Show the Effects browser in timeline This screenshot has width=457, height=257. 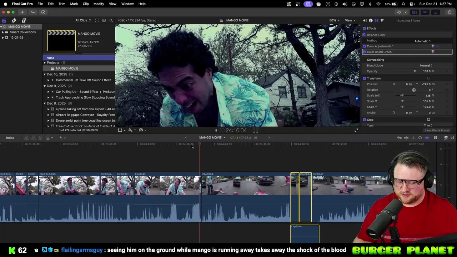click(446, 138)
